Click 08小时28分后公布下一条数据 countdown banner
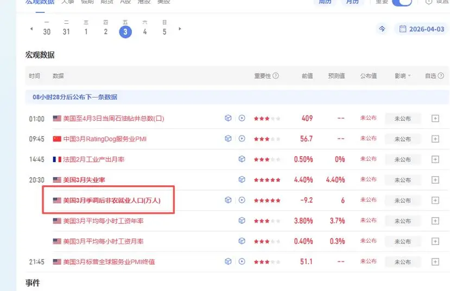 point(237,97)
